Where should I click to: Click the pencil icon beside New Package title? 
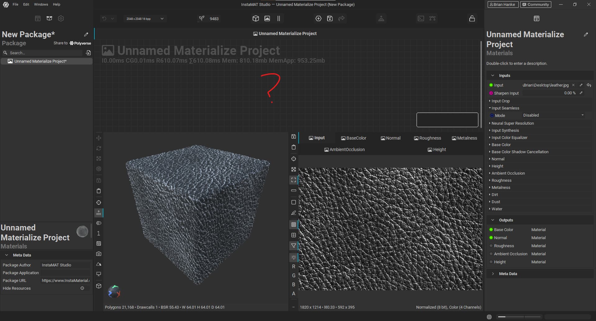click(86, 34)
